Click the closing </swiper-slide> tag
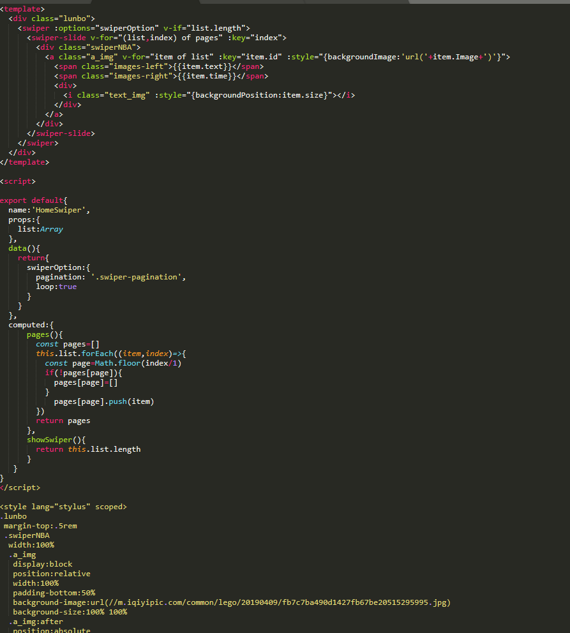This screenshot has height=633, width=570. point(61,133)
